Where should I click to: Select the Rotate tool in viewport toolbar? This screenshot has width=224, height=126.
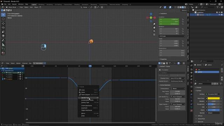[3, 27]
